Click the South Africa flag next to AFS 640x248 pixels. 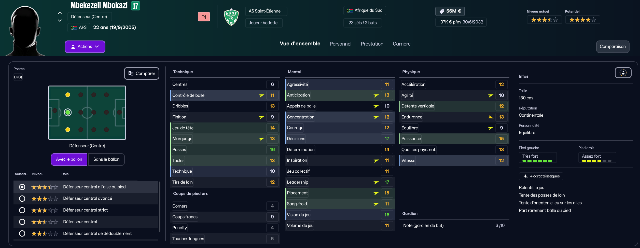pos(74,27)
